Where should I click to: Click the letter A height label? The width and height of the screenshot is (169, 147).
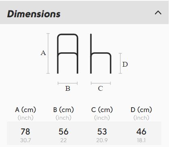(43, 53)
